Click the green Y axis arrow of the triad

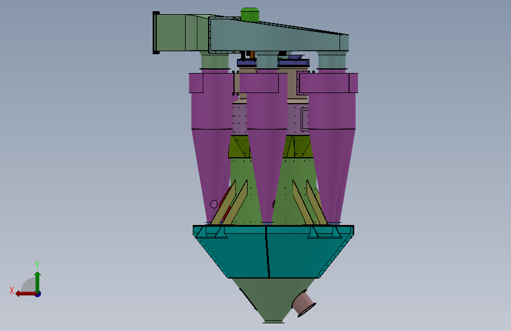pos(38,282)
